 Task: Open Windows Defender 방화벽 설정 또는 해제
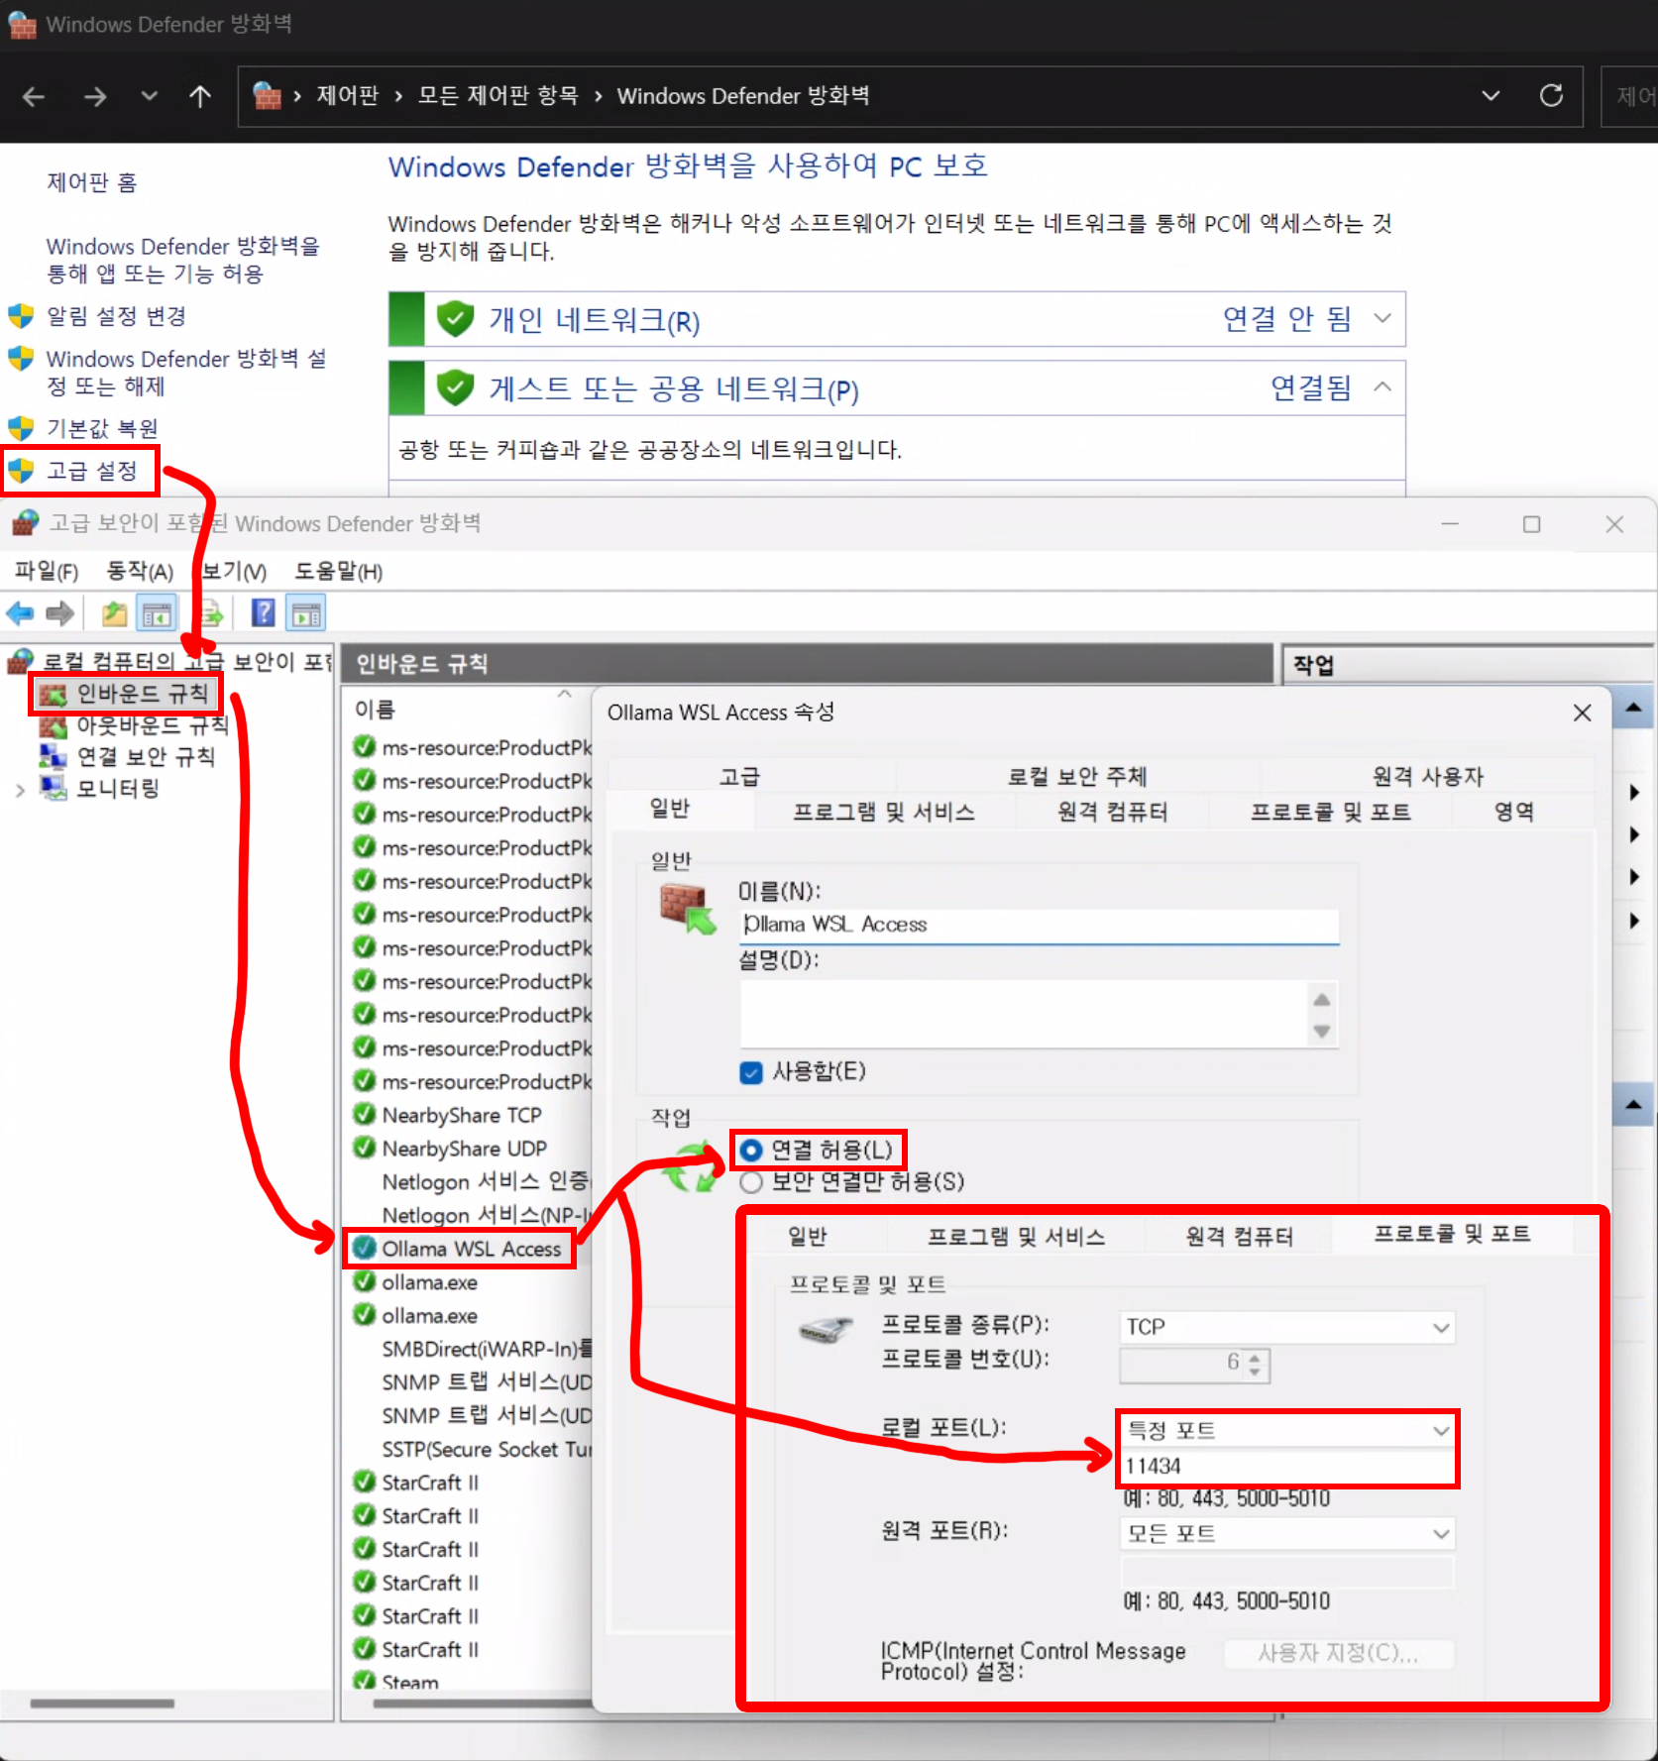185,372
